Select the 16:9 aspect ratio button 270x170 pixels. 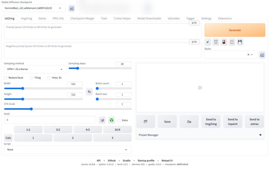117,130
